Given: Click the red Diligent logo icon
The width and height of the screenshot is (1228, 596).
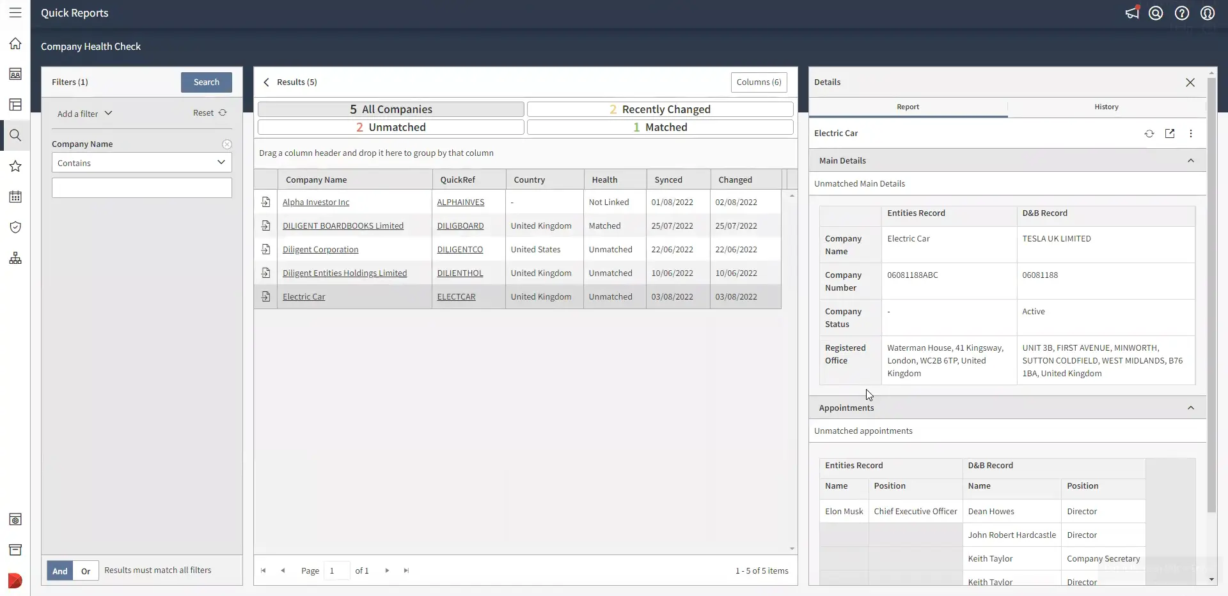Looking at the screenshot, I should point(15,581).
